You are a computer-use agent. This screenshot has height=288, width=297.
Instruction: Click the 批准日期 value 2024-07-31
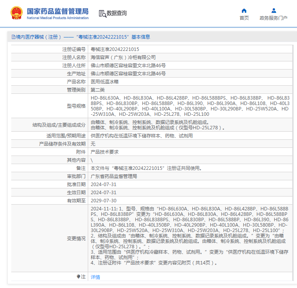tap(103, 185)
